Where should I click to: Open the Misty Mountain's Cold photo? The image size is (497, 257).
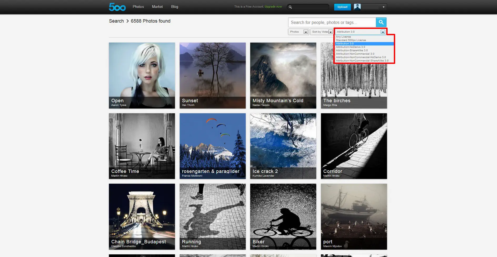283,75
